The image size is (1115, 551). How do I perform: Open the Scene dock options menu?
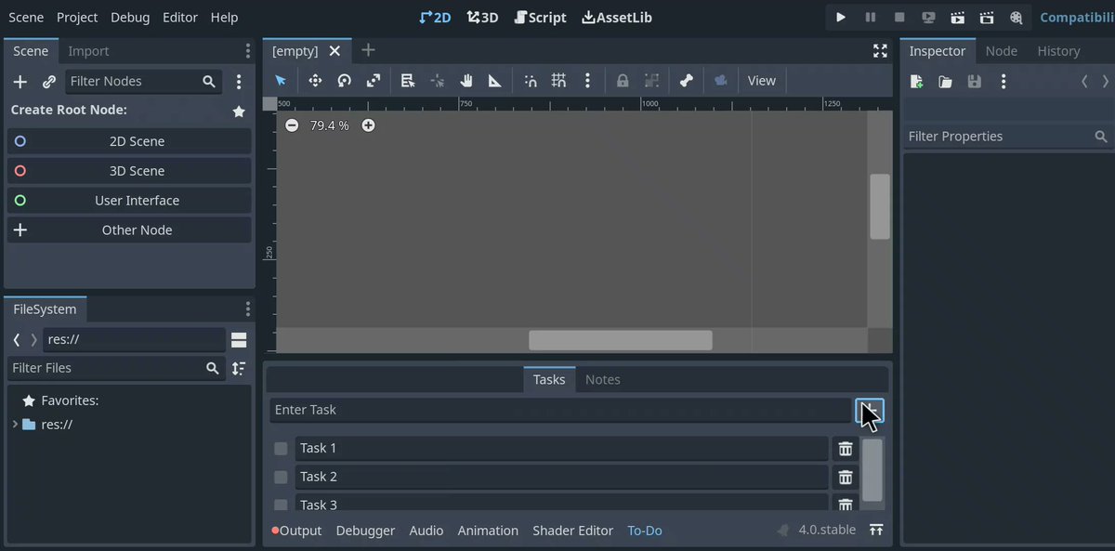pos(247,50)
